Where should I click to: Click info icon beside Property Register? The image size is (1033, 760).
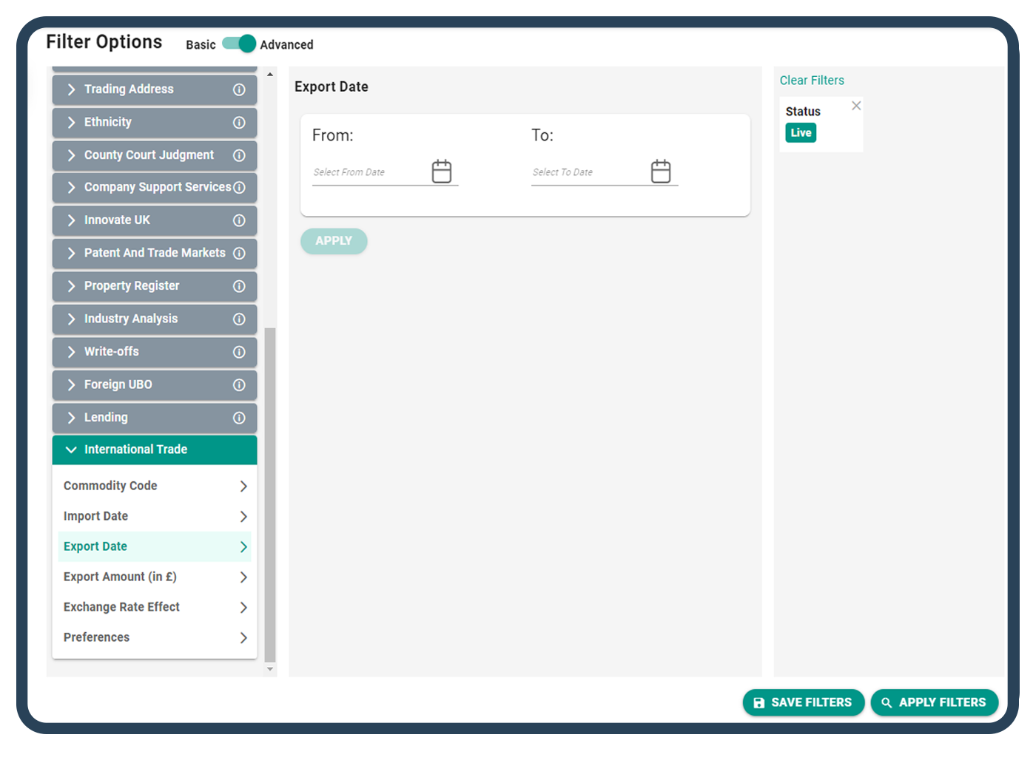[239, 286]
